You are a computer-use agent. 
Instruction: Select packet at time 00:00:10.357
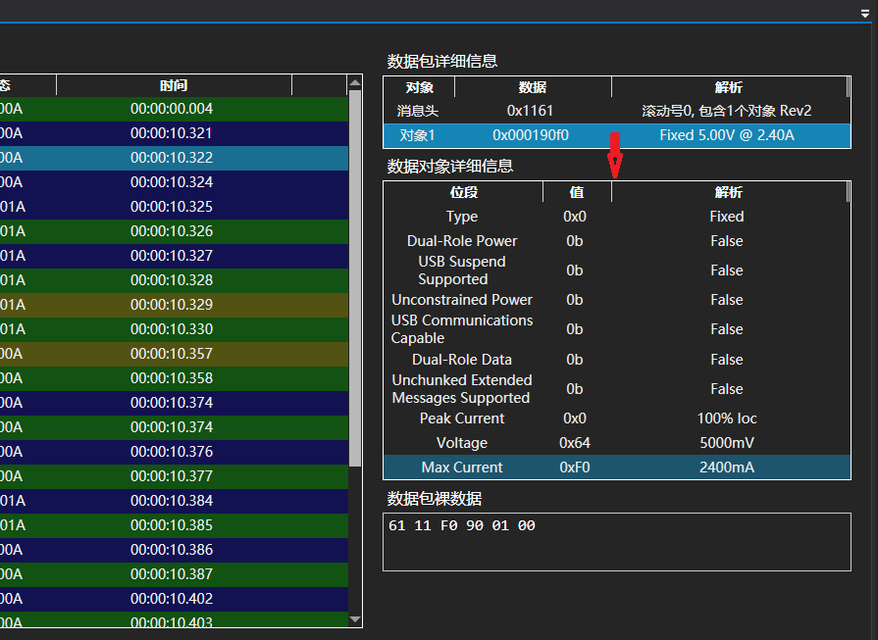pos(174,354)
